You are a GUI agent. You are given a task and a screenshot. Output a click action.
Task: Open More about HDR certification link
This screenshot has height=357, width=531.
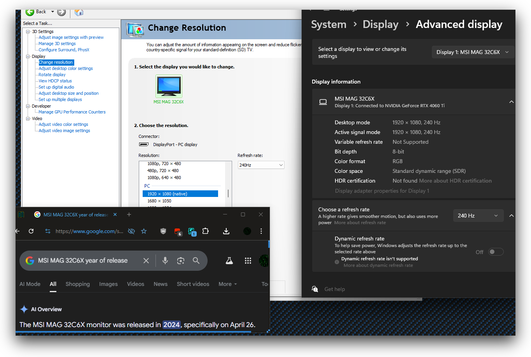point(455,181)
